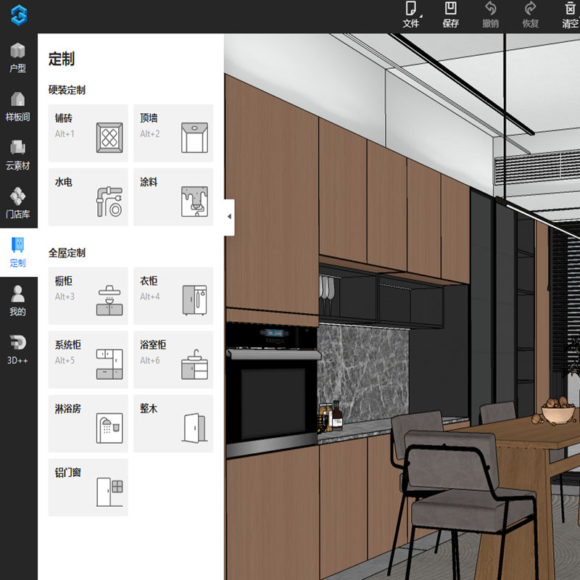
Task: Open the 我的 profile section
Action: [17, 301]
